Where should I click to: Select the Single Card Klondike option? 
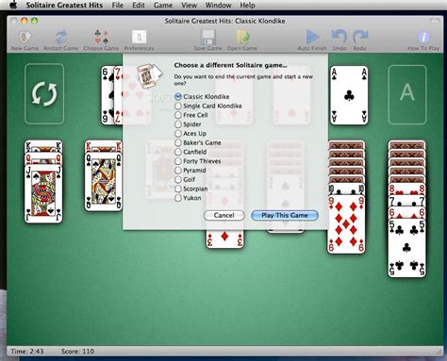[x=178, y=106]
